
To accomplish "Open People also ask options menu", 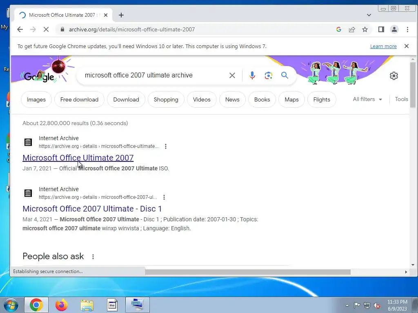I will tap(93, 257).
